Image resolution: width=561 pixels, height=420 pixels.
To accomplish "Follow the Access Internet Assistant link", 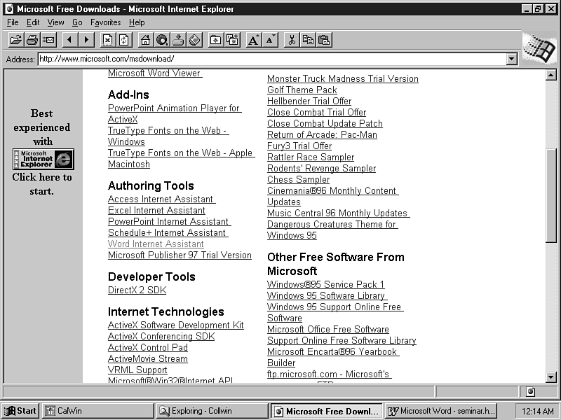I will [x=161, y=199].
